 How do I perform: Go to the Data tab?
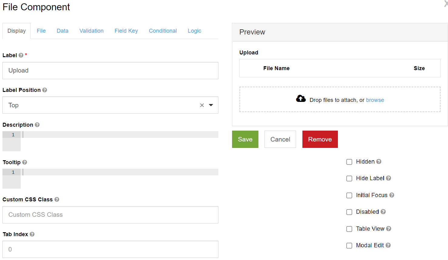tap(62, 31)
